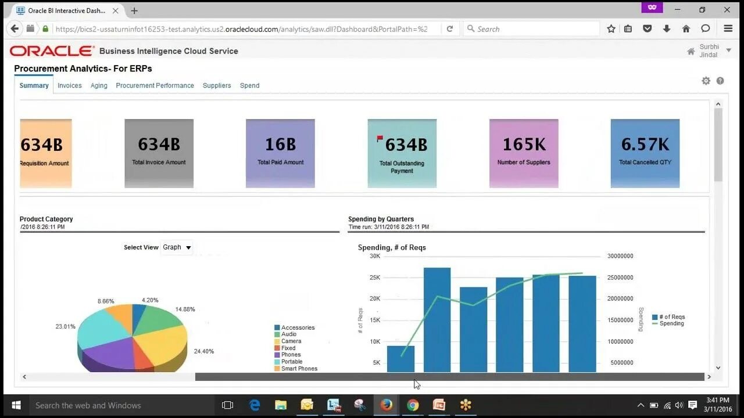Click the Firefox Search box

click(531, 28)
